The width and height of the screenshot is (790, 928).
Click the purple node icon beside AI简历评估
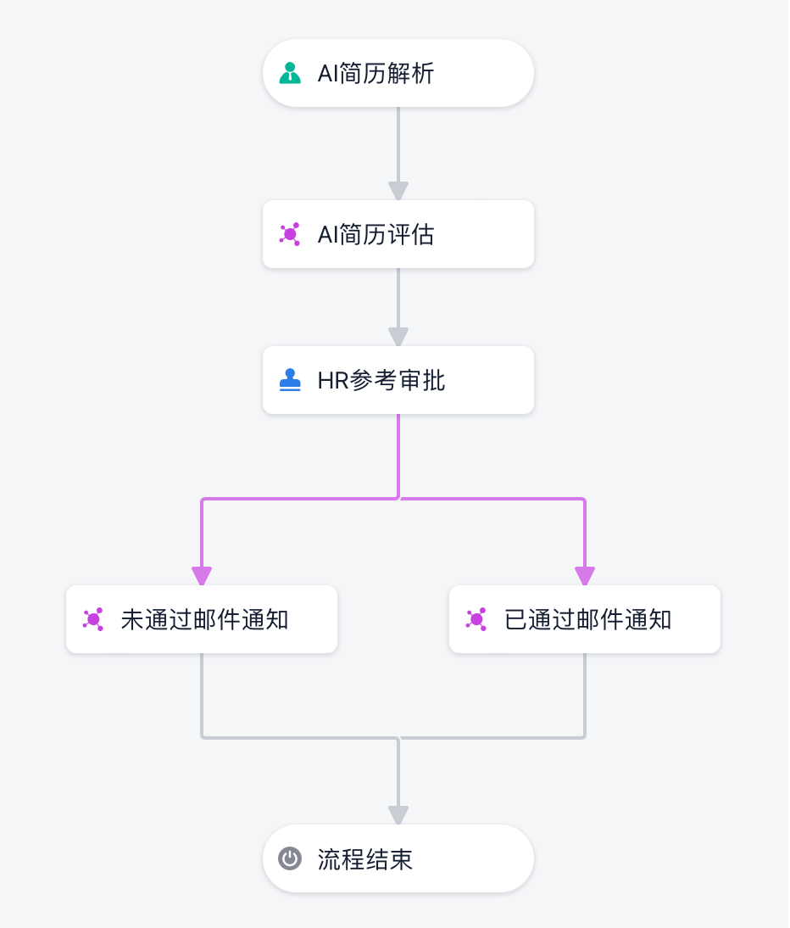[290, 234]
